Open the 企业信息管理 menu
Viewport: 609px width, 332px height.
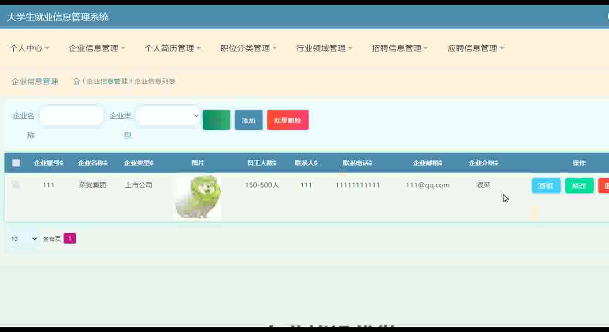tap(97, 48)
